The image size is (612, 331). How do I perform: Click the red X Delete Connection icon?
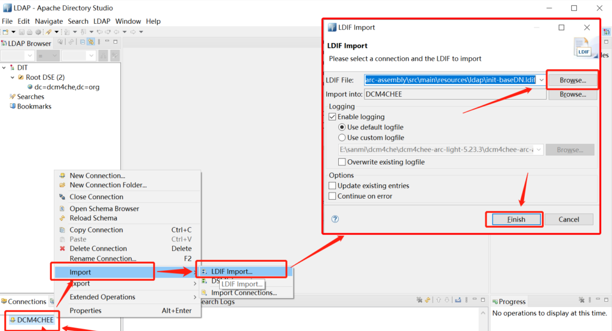62,249
